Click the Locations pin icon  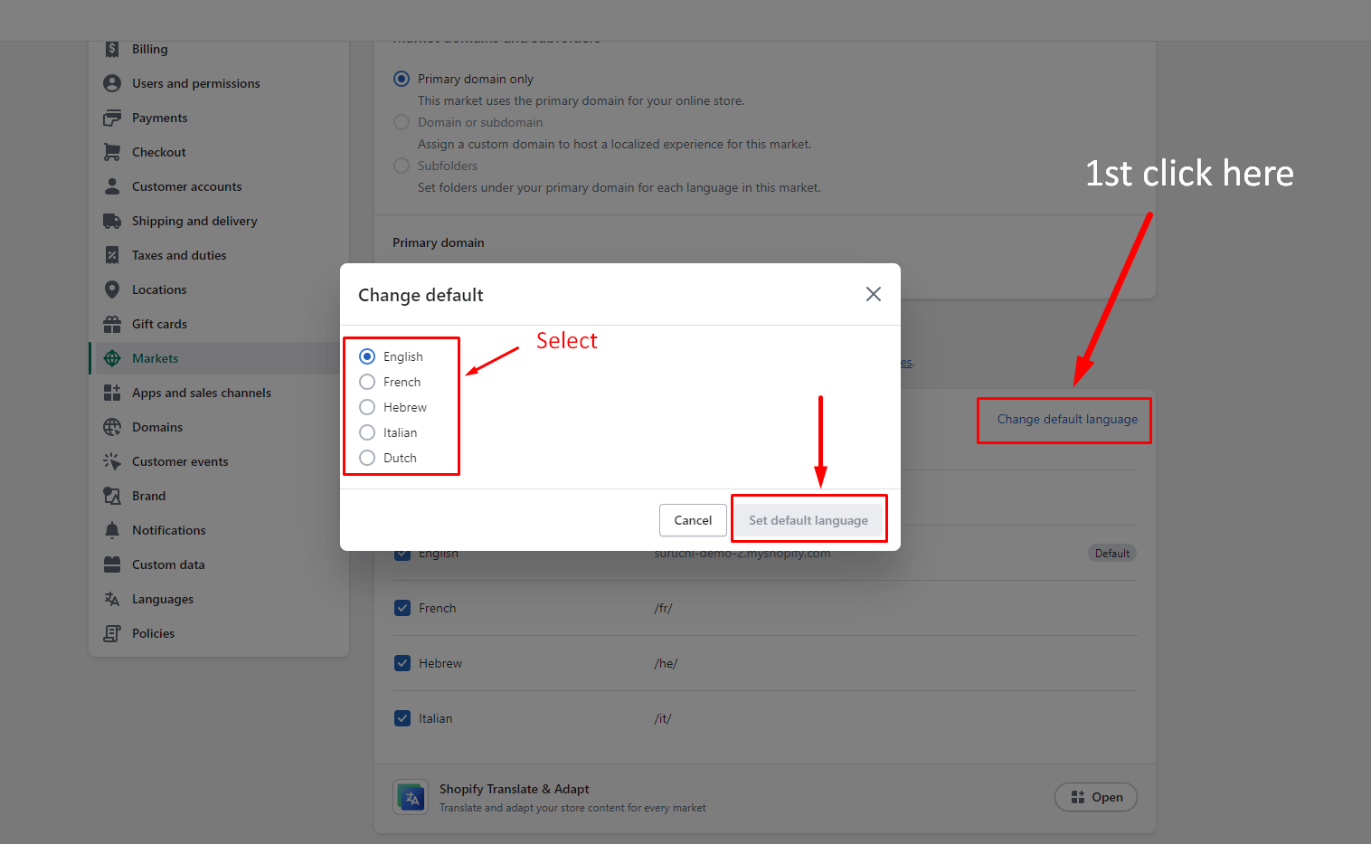pyautogui.click(x=112, y=289)
